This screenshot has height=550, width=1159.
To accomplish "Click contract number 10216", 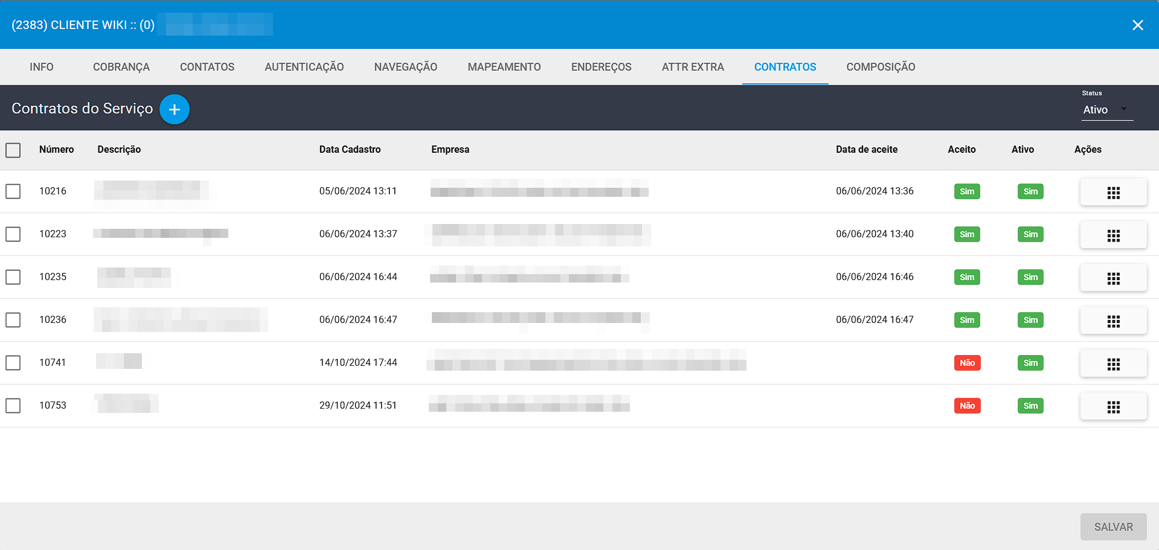I will point(53,191).
